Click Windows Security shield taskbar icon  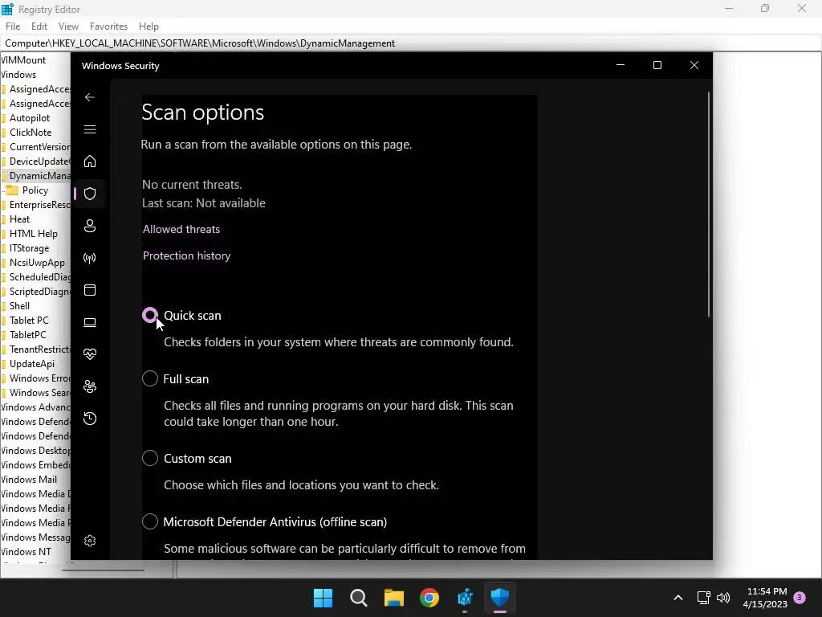500,598
